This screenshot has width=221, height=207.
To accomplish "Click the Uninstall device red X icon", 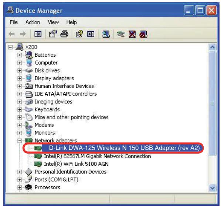I will [x=132, y=34].
